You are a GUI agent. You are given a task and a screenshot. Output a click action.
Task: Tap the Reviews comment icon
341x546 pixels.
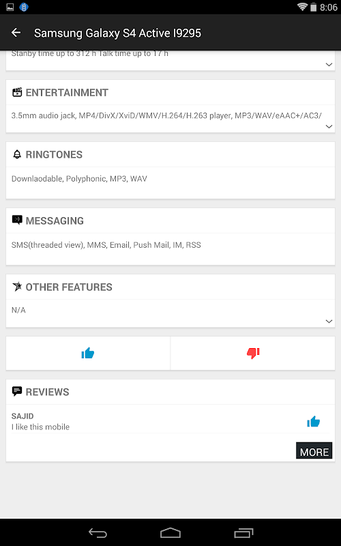(x=17, y=391)
